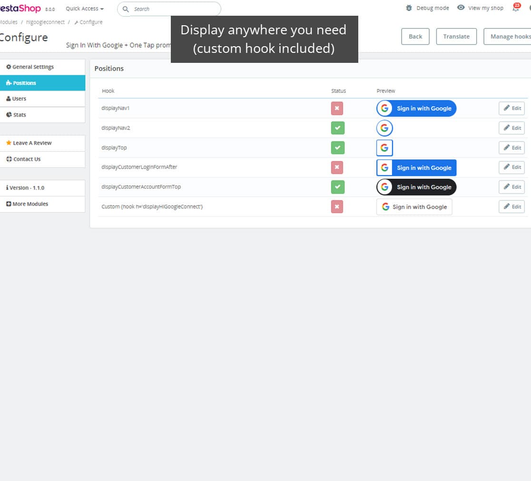The width and height of the screenshot is (531, 481).
Task: Click the Preview column header
Action: [x=386, y=91]
